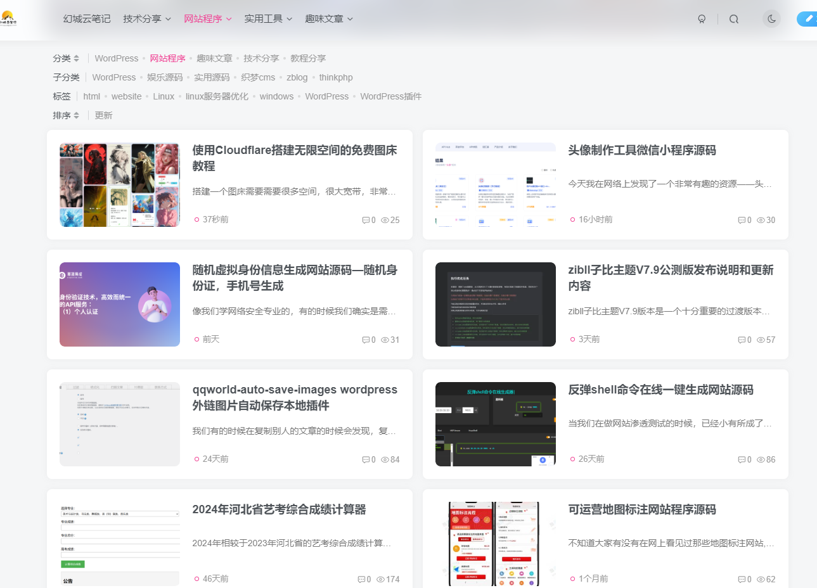817x588 pixels.
Task: Select the 网站程序 category filter
Action: [167, 58]
